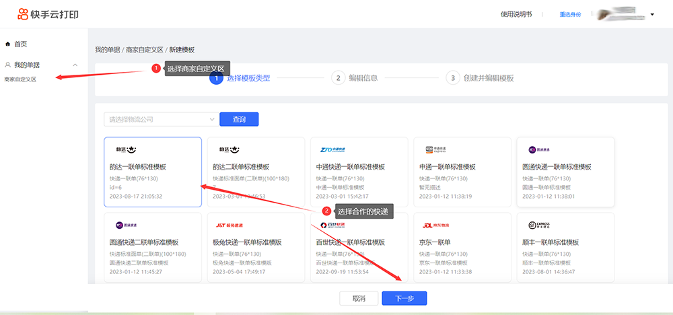The image size is (673, 315).
Task: Click the logistics dropdown chevron arrow
Action: (211, 119)
